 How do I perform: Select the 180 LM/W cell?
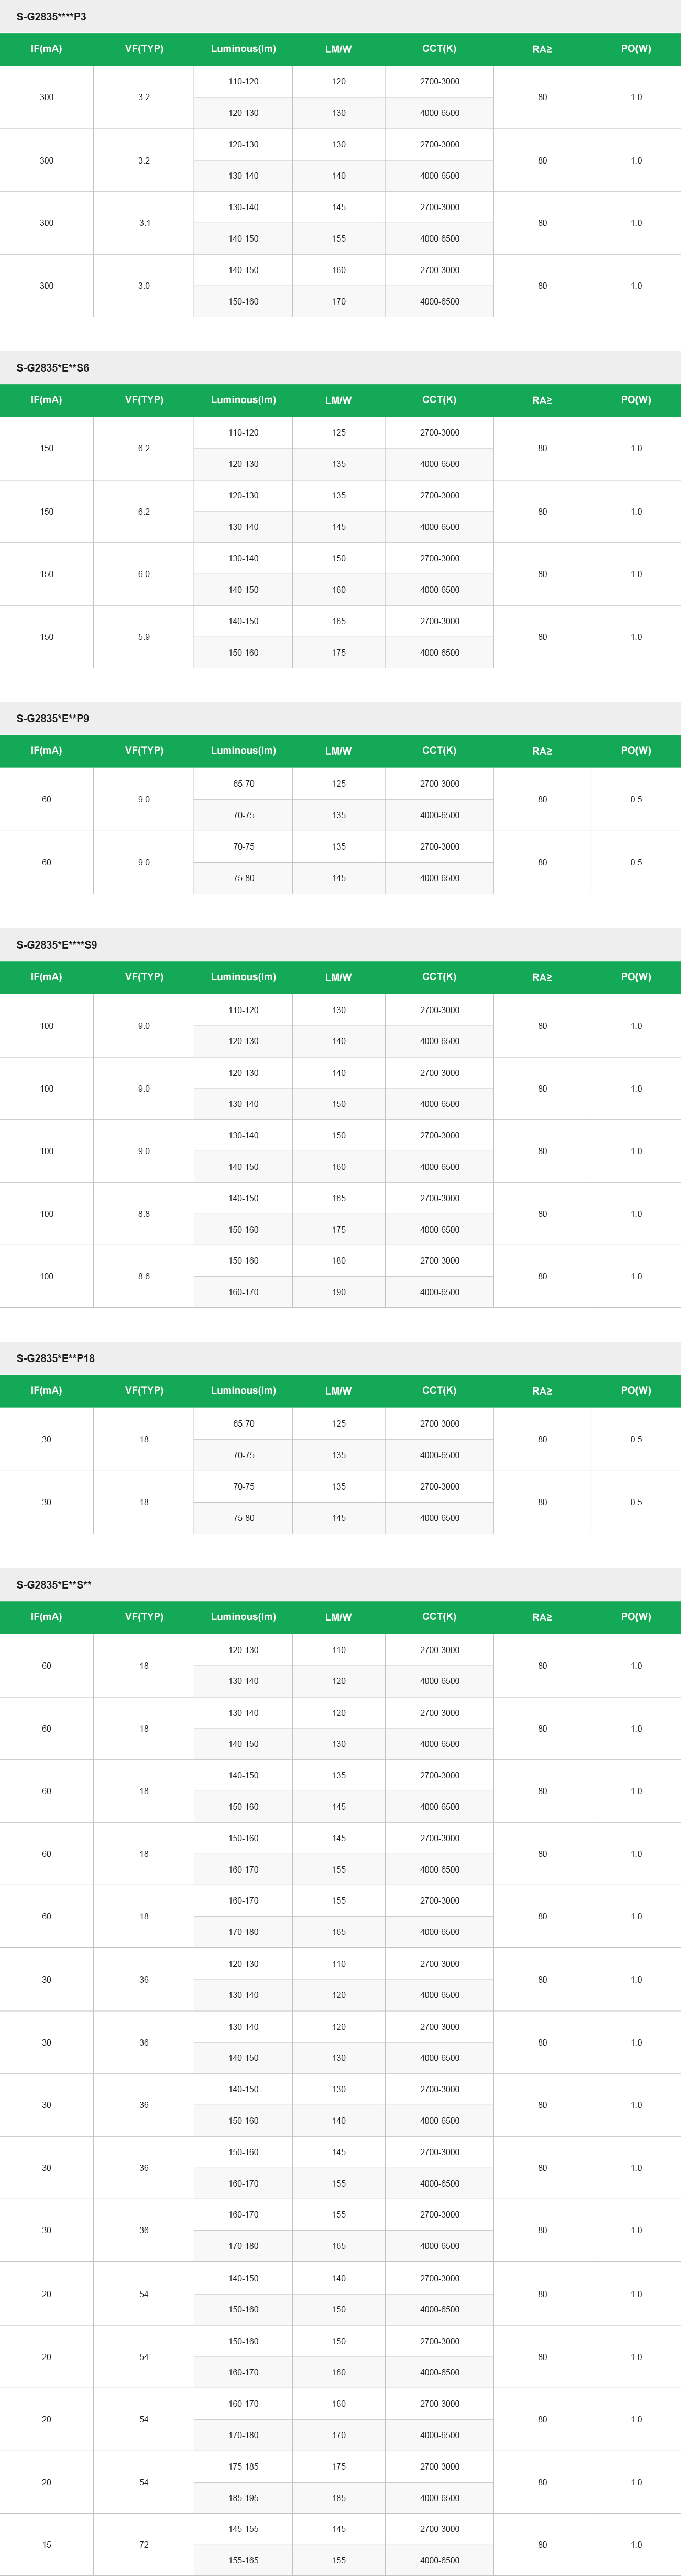[339, 1261]
